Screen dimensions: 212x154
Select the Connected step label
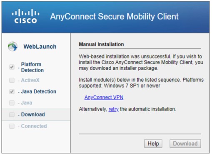(x=34, y=126)
